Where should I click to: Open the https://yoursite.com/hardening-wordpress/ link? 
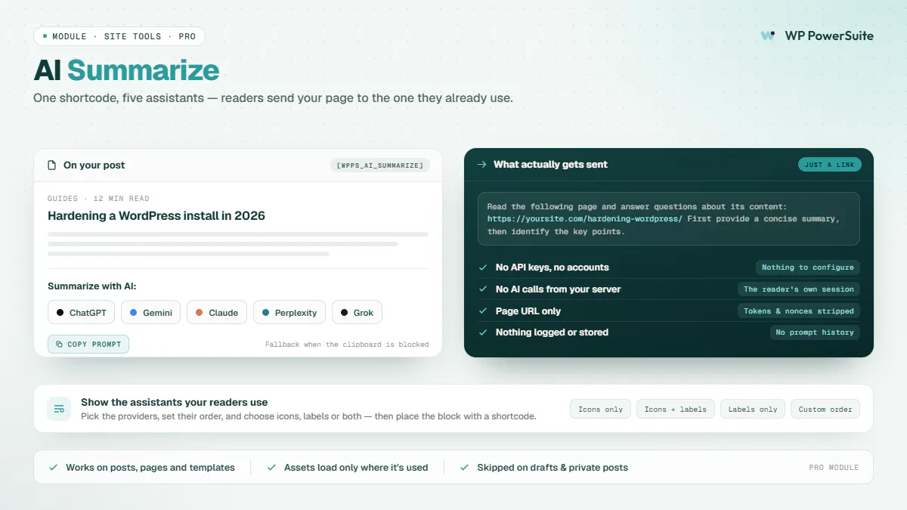[x=585, y=218]
